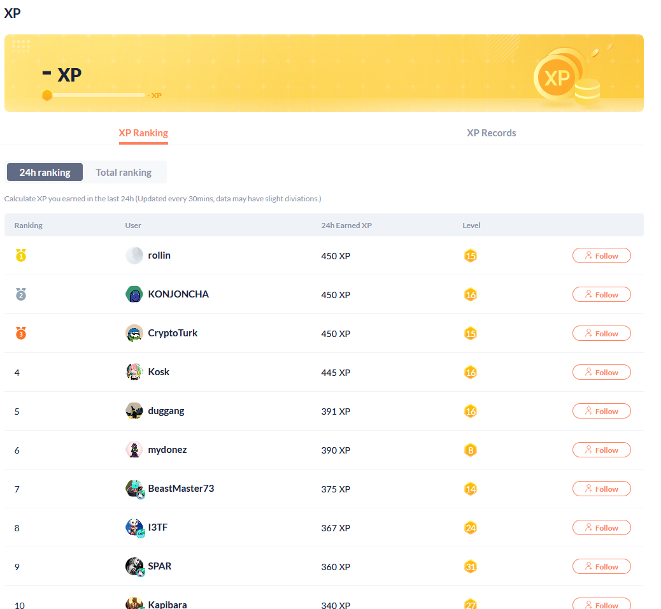Image resolution: width=661 pixels, height=609 pixels.
Task: Click the 'Level' column header
Action: click(x=471, y=226)
